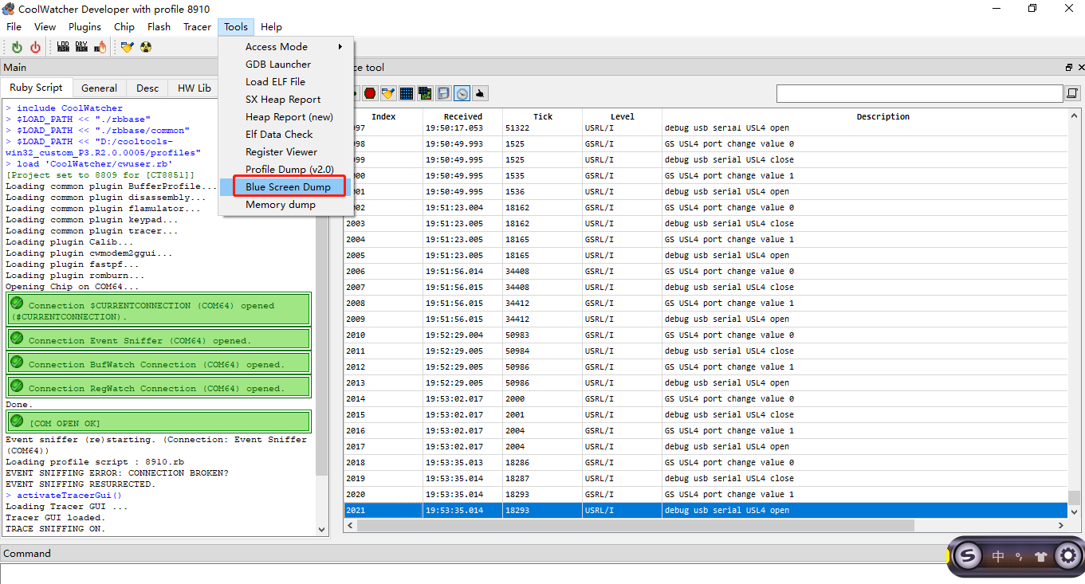
Task: Click the Description column header
Action: click(883, 116)
